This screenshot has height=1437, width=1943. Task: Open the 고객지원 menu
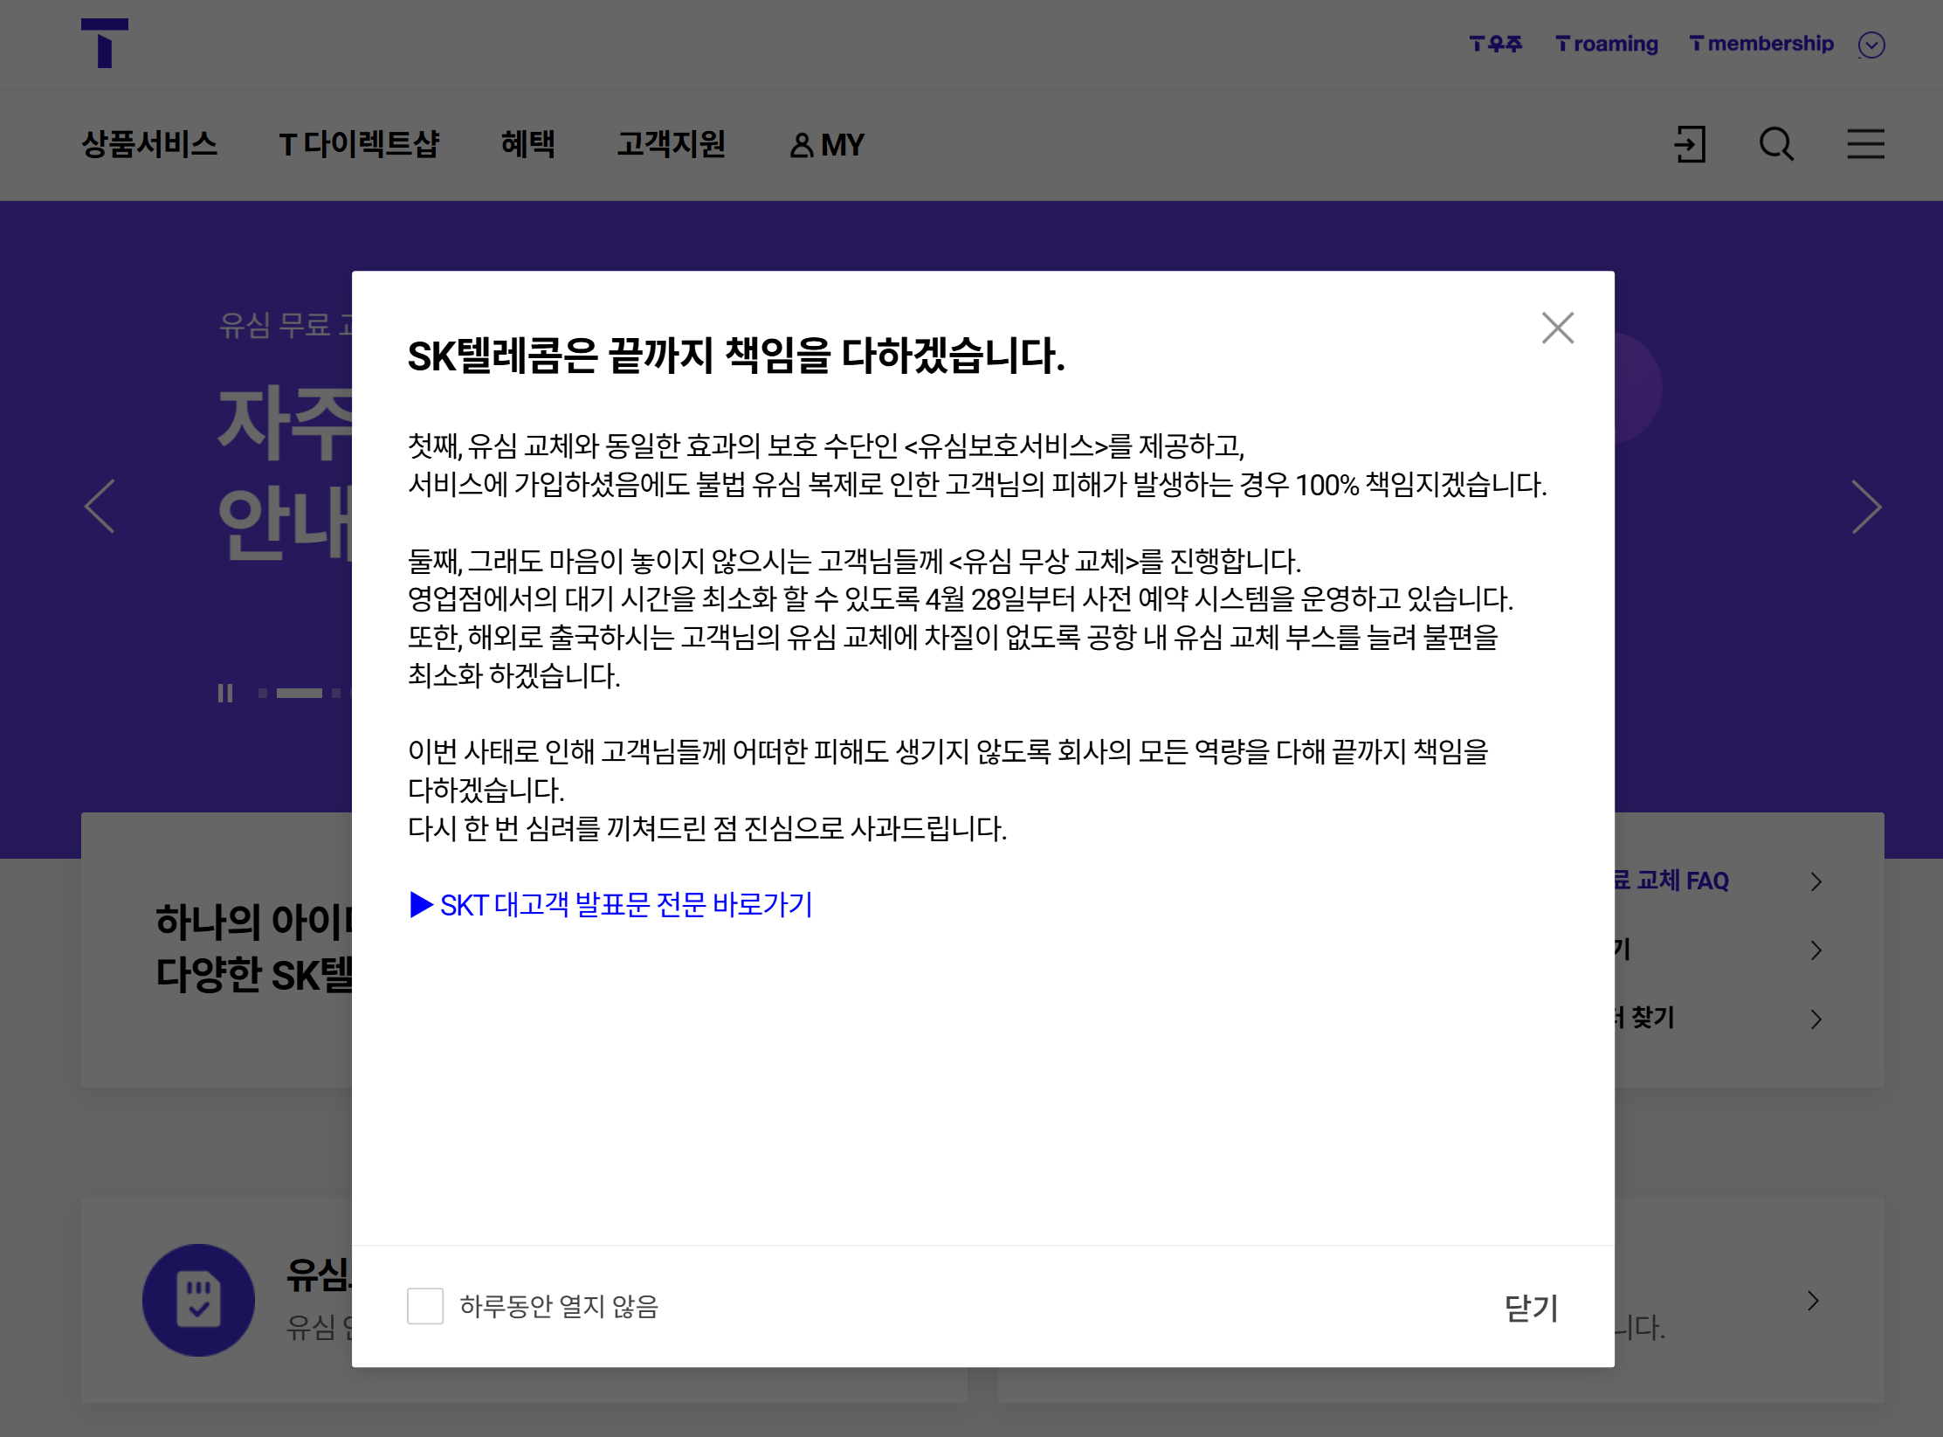[x=671, y=144]
